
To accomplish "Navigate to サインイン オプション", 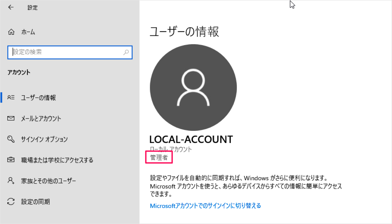I will pos(44,139).
